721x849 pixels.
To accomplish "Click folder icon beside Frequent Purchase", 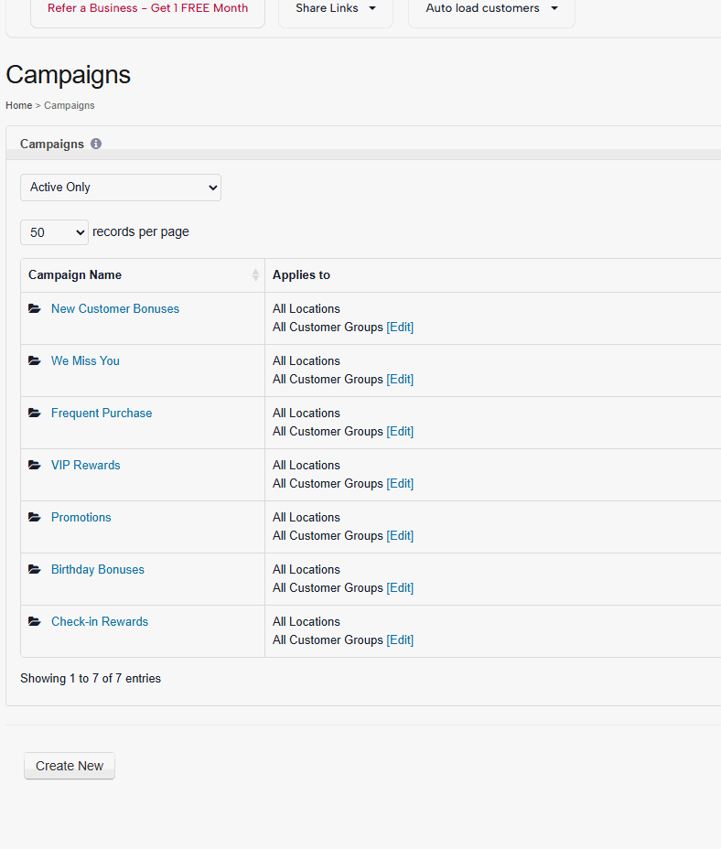I will (x=35, y=413).
